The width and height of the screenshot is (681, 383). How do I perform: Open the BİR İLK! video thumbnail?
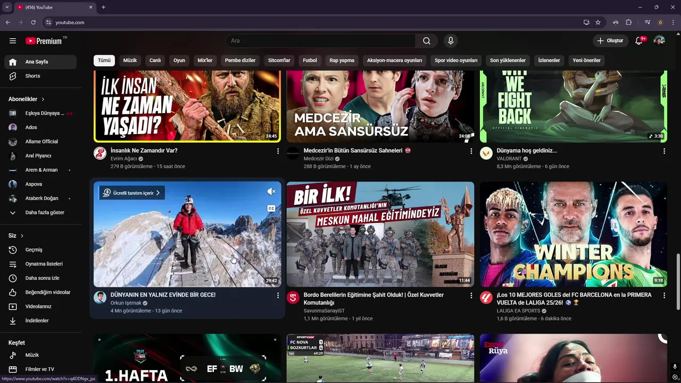pyautogui.click(x=380, y=235)
